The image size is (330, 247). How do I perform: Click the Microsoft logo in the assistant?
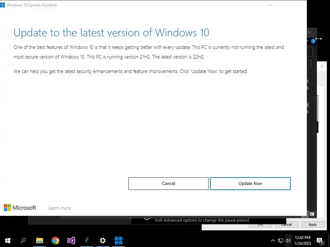coord(20,208)
